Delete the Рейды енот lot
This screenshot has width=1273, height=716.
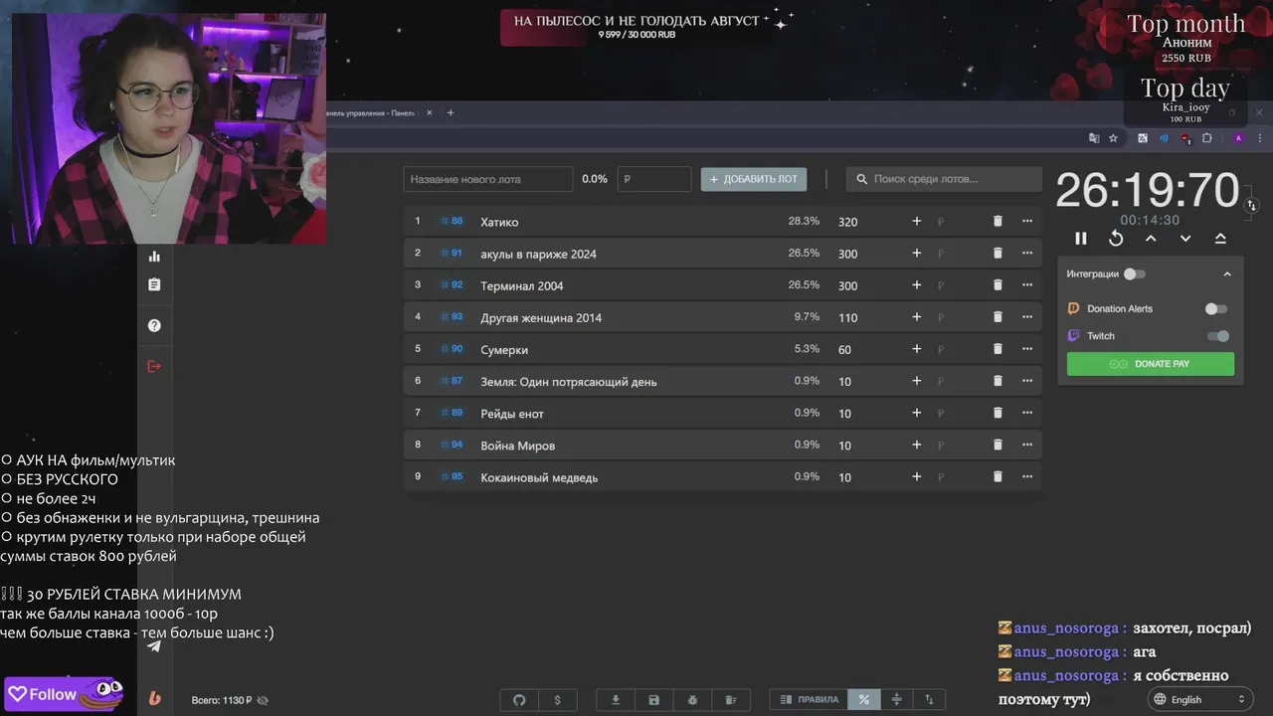[x=998, y=413]
